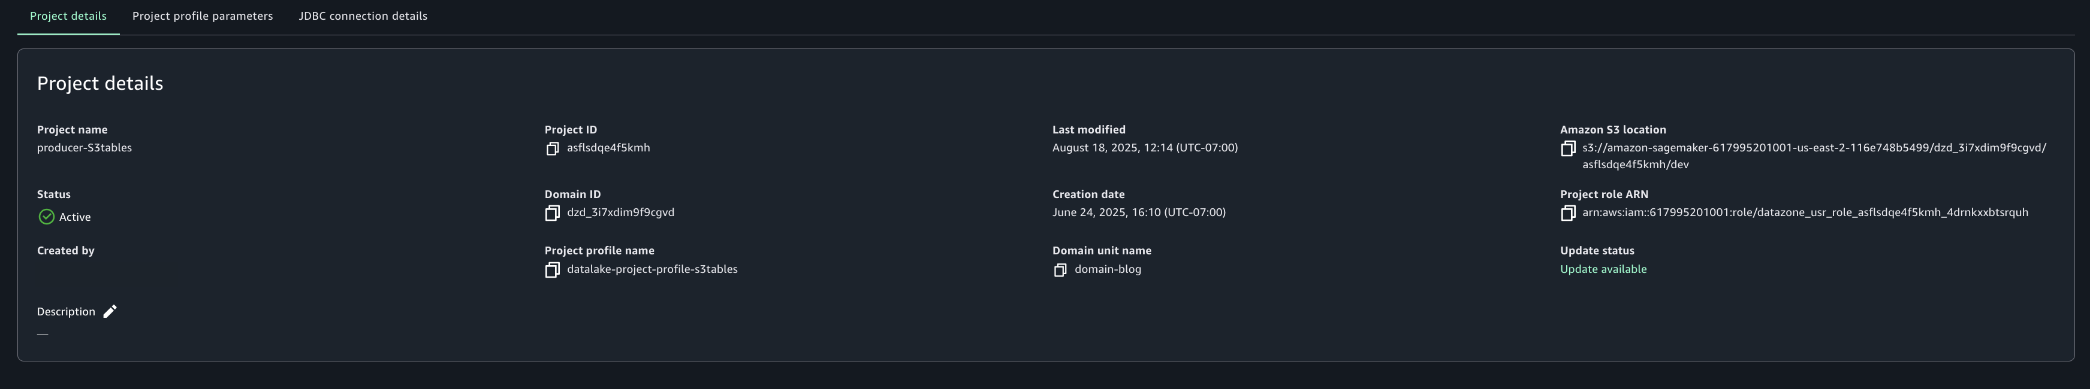Screen dimensions: 2090x389
Task: Copy the Domain ID value
Action: pos(553,213)
